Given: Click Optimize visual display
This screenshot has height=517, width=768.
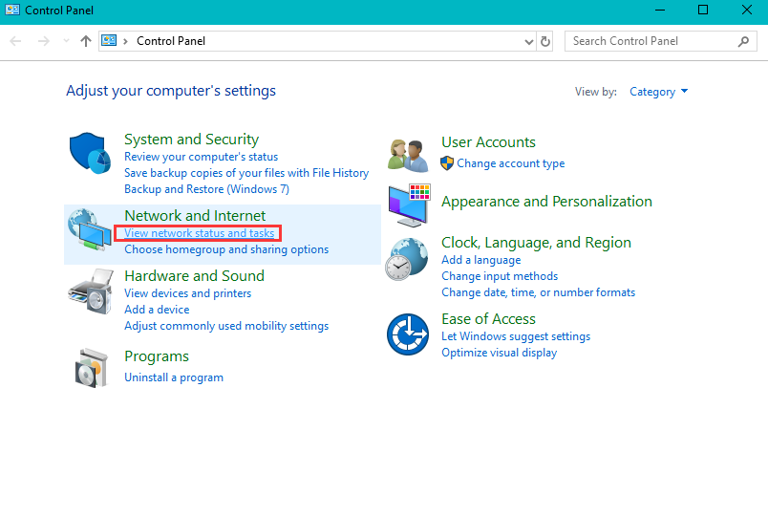Looking at the screenshot, I should [499, 353].
